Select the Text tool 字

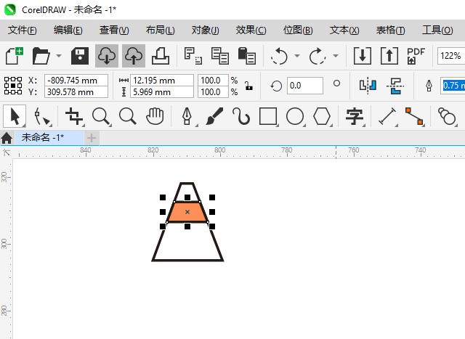[355, 116]
